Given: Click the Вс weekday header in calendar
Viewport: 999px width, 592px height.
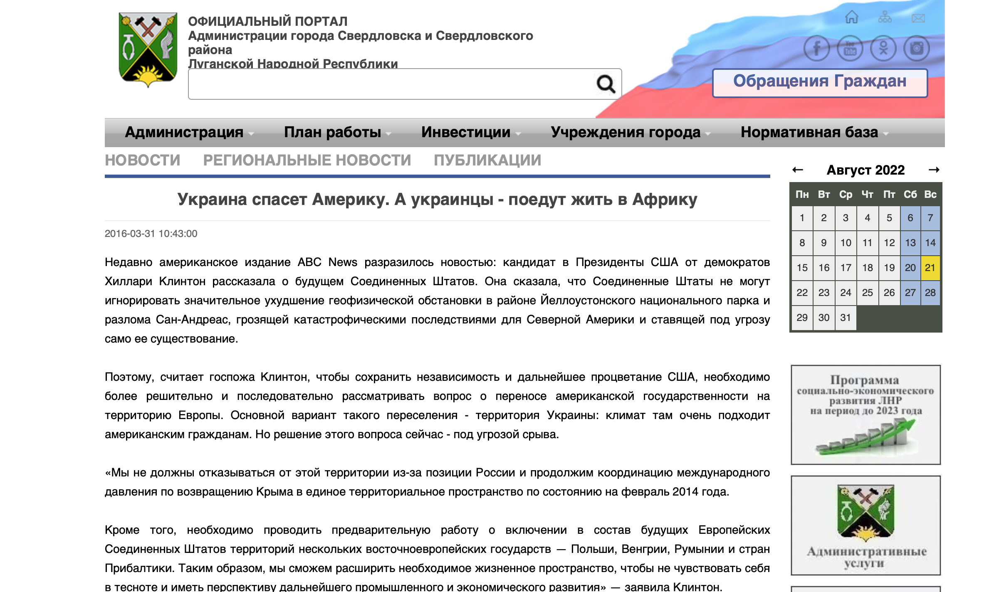Looking at the screenshot, I should pyautogui.click(x=930, y=195).
